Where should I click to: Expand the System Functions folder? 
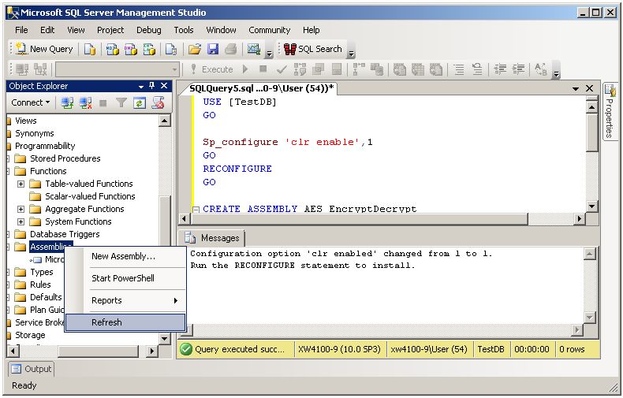click(21, 221)
